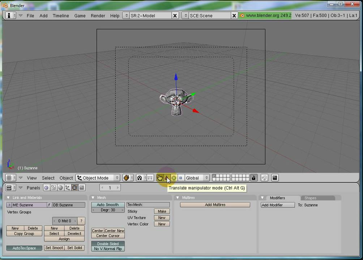The width and height of the screenshot is (363, 260).
Task: Toggle the 3D manipulator hand icon
Action: (x=160, y=178)
